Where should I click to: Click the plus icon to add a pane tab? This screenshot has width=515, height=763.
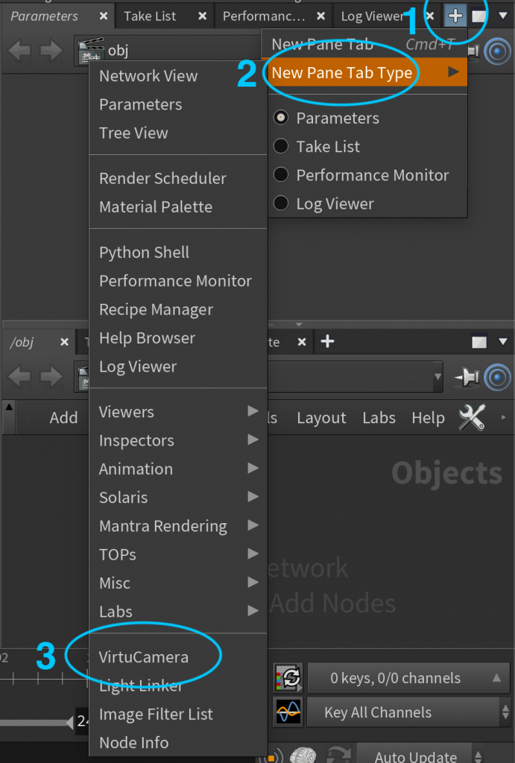pyautogui.click(x=455, y=16)
